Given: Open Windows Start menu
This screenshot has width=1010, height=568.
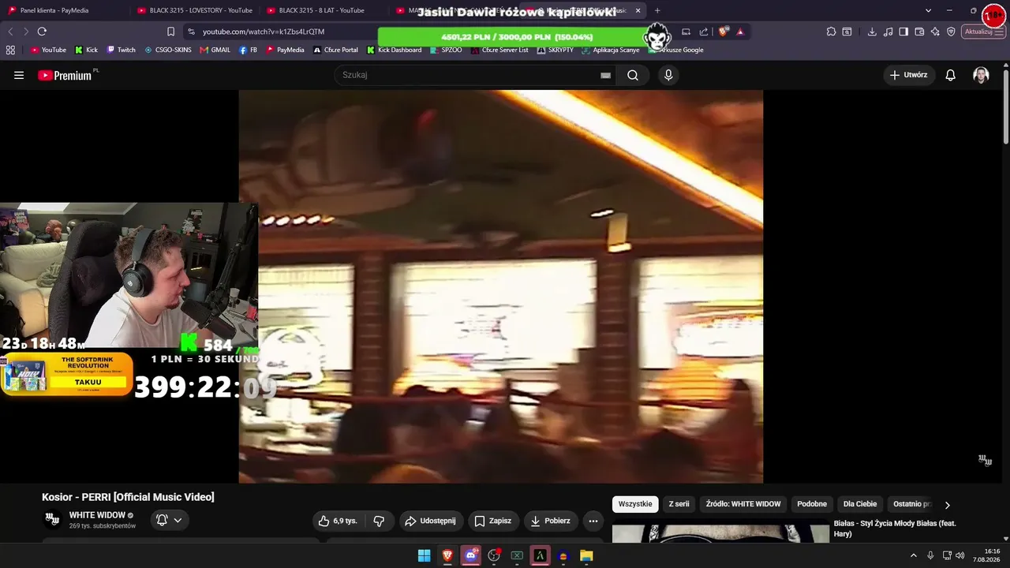Looking at the screenshot, I should [x=424, y=555].
